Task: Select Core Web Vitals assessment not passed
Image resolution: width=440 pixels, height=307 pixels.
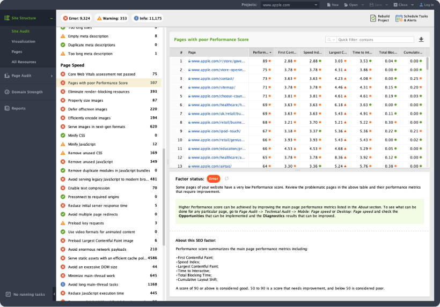Action: coord(109,74)
